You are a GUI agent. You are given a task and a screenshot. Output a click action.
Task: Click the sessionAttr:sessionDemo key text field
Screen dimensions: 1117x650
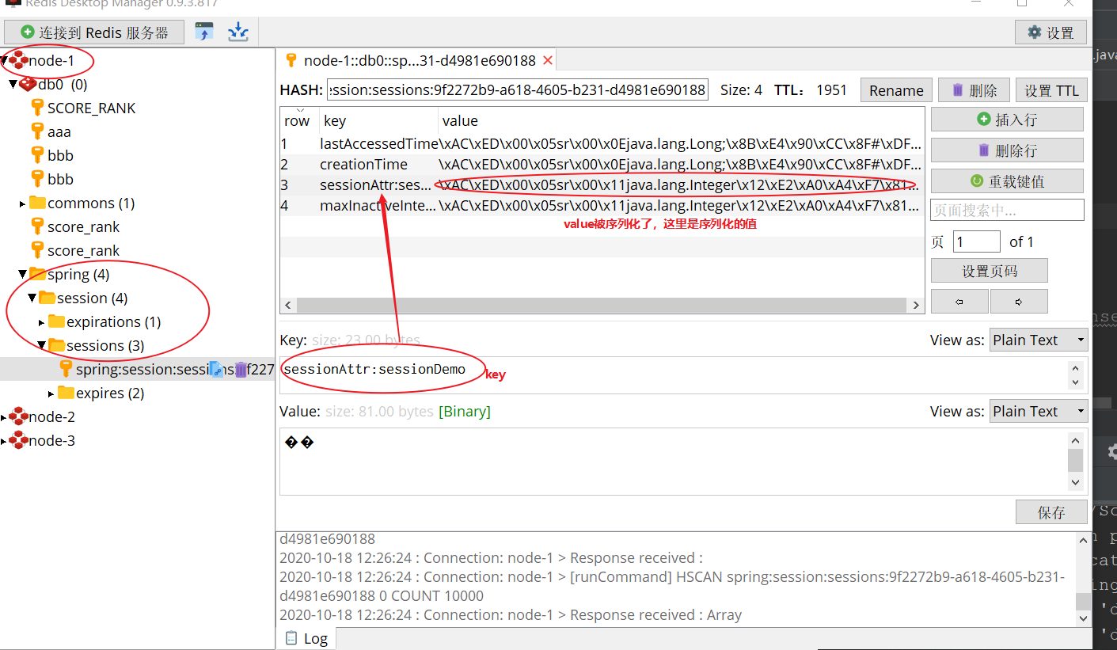coord(673,374)
